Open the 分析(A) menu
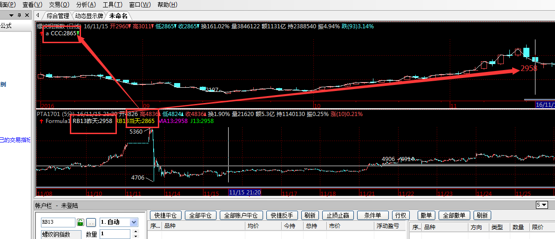 tap(86, 5)
